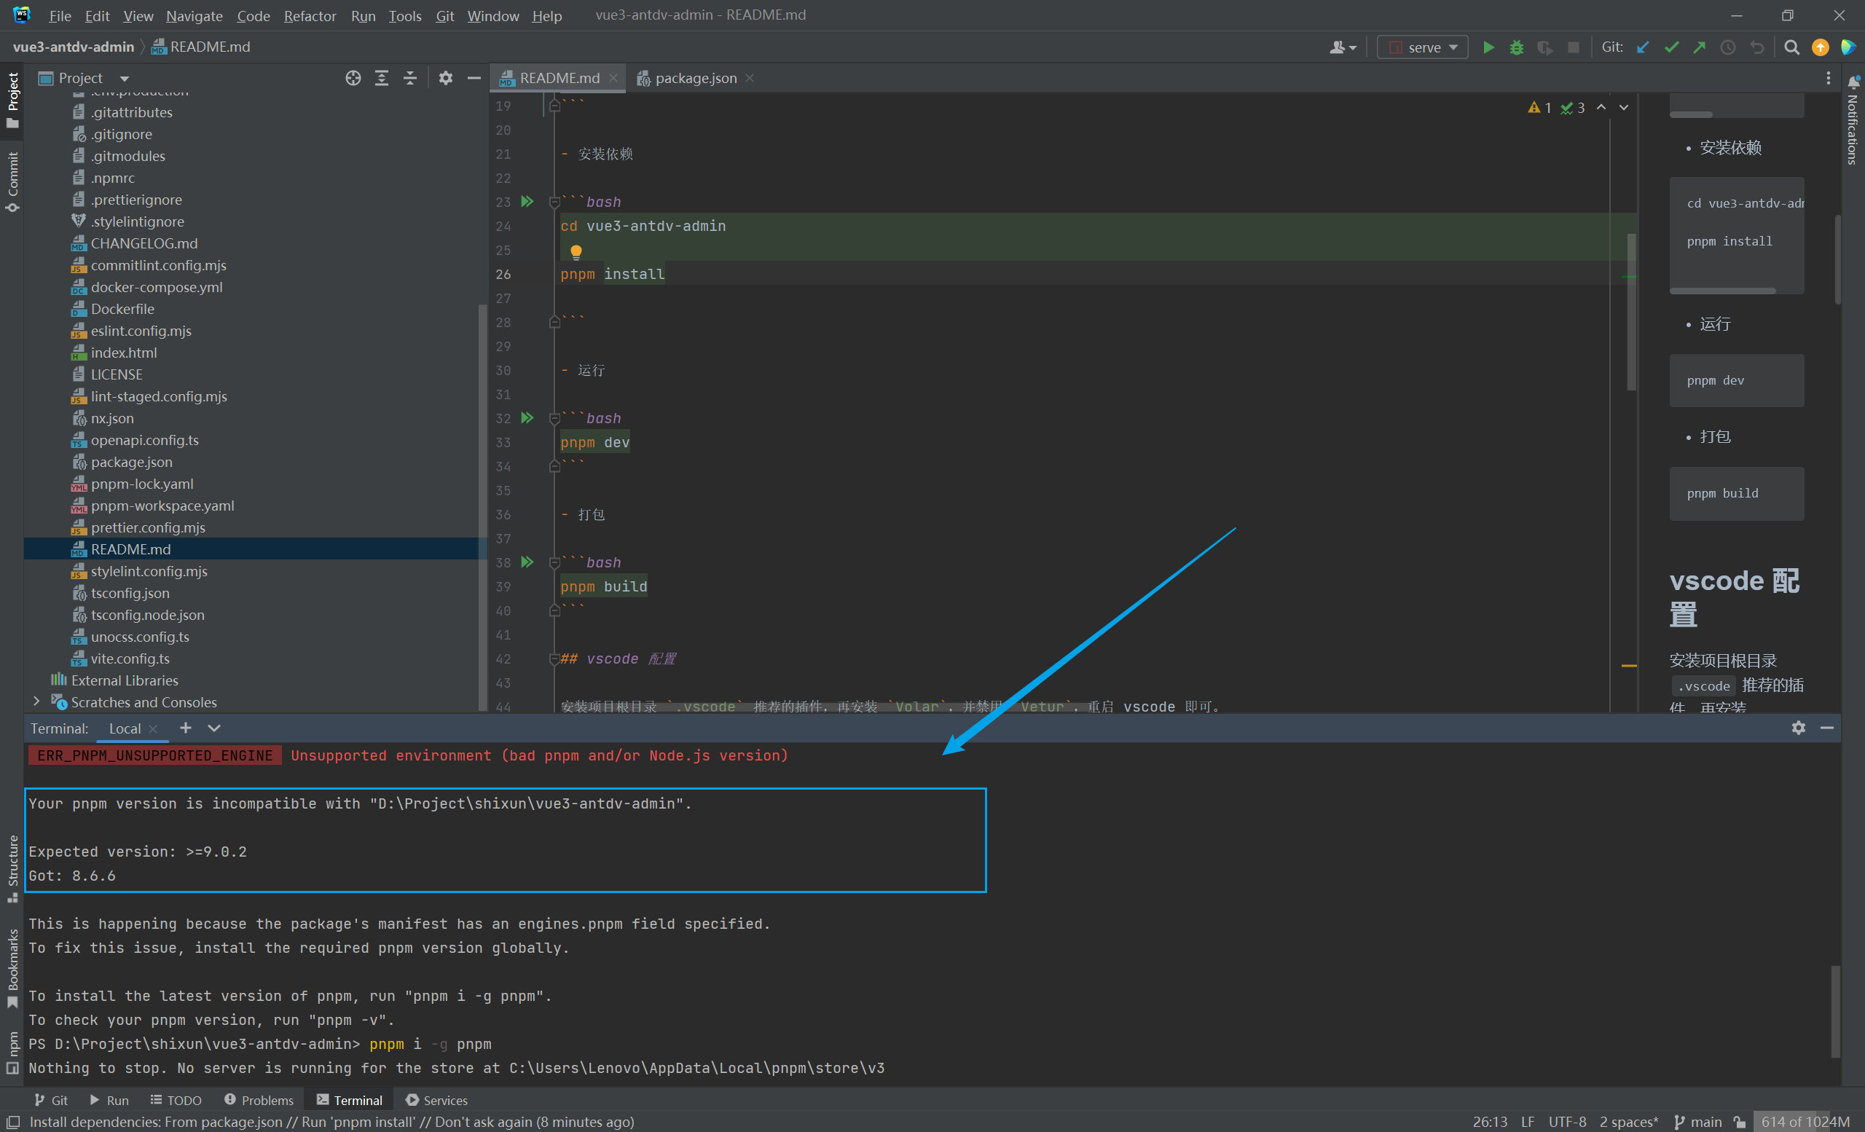Click the yellow intention lightbulb in the editor

576,251
